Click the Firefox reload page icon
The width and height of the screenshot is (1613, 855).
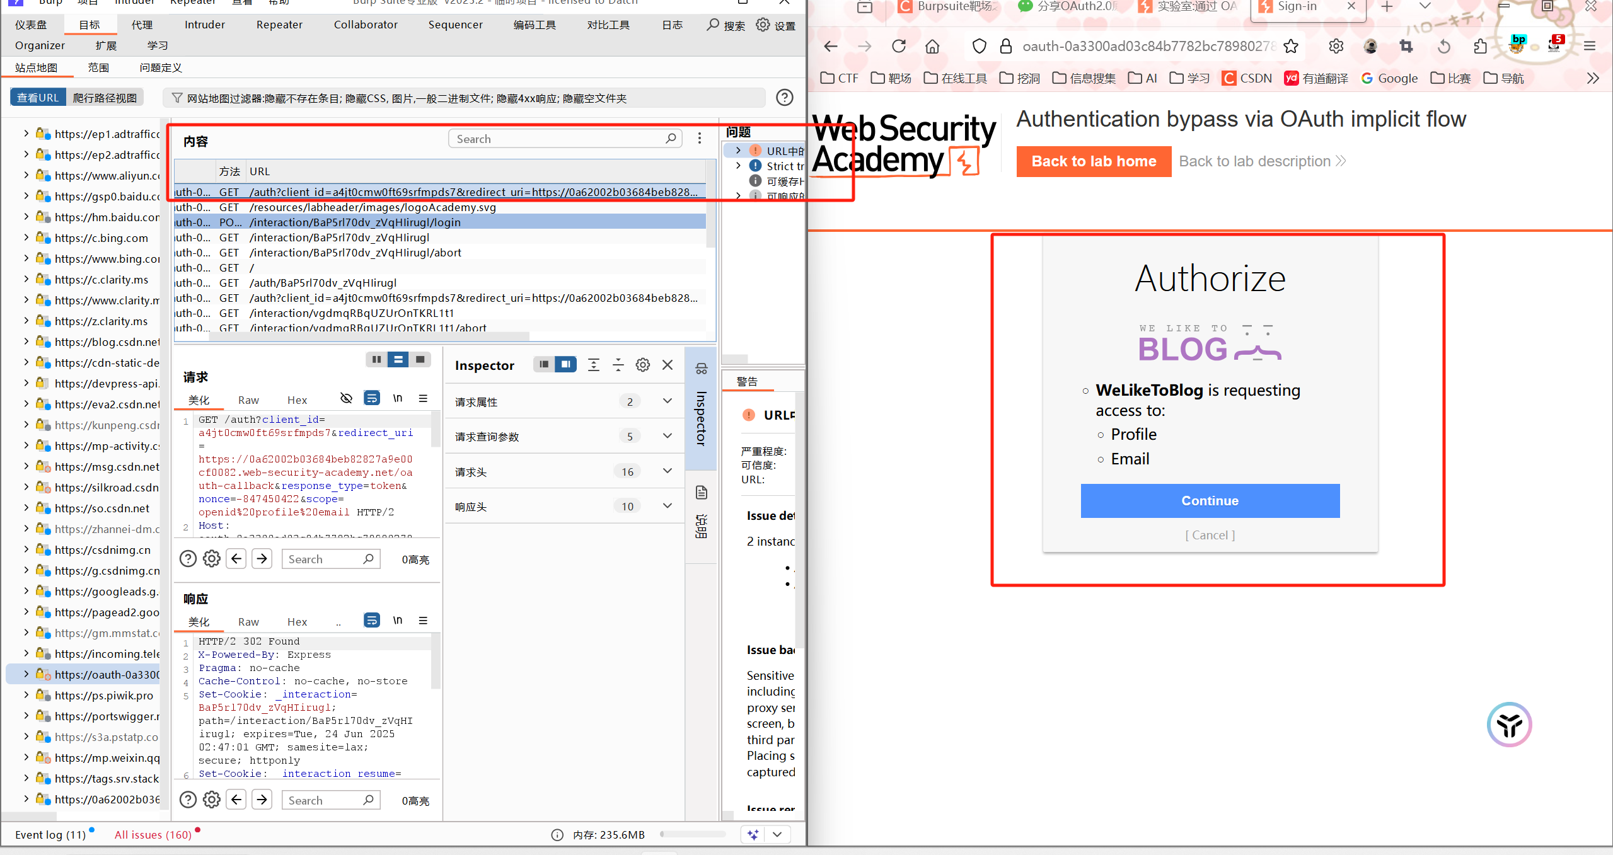pos(899,46)
